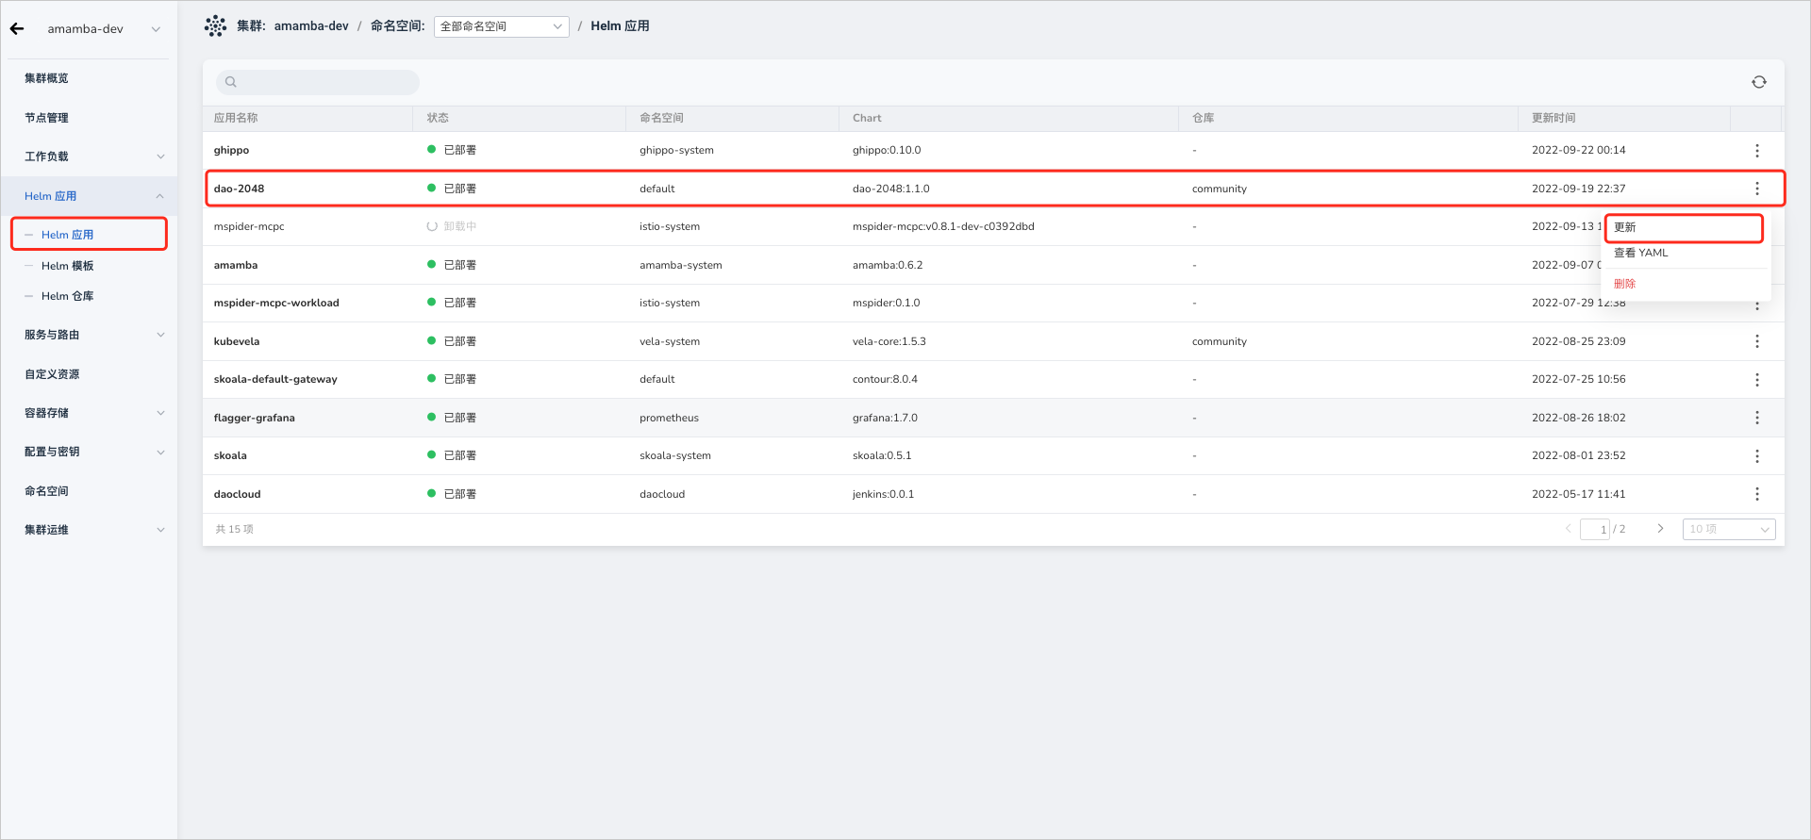Go to the previous page arrow
This screenshot has width=1811, height=840.
(1569, 529)
